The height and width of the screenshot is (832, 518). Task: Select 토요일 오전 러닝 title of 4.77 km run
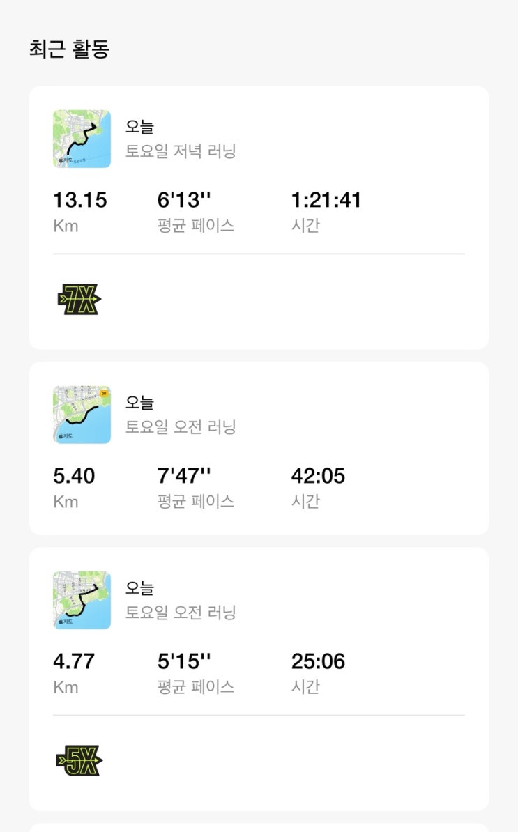pyautogui.click(x=181, y=612)
